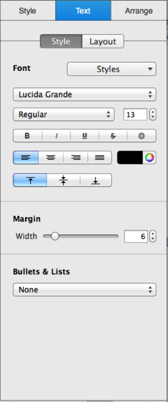Open the Lucida Grande font dropdown

85,95
